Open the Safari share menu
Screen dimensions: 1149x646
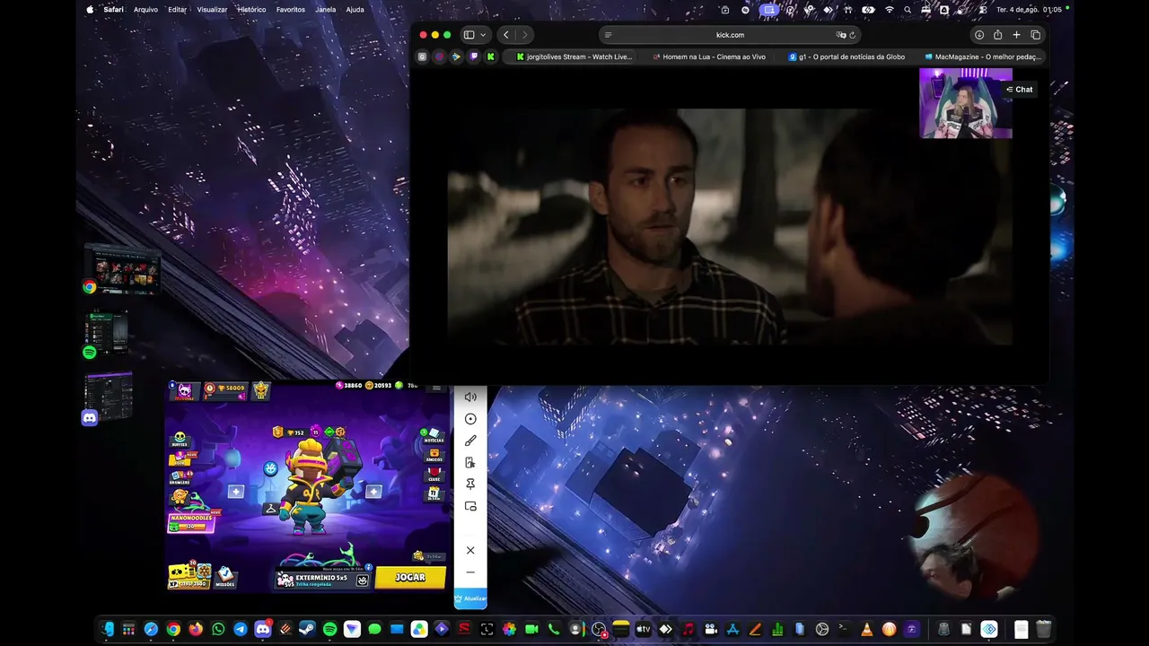[997, 35]
